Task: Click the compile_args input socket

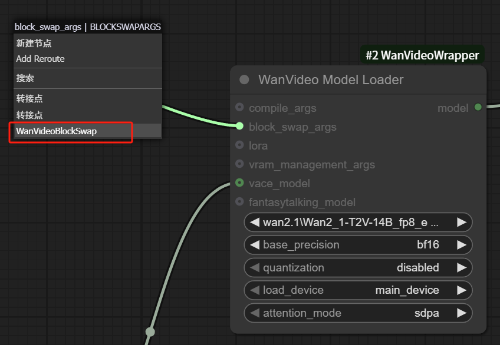Action: 240,108
